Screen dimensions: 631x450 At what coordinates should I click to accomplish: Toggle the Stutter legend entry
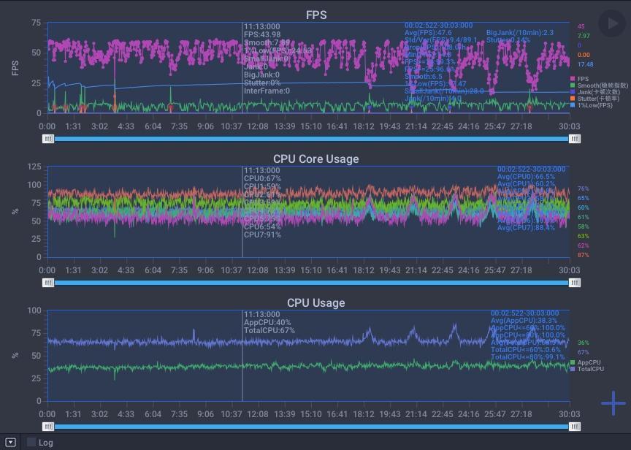pyautogui.click(x=594, y=98)
